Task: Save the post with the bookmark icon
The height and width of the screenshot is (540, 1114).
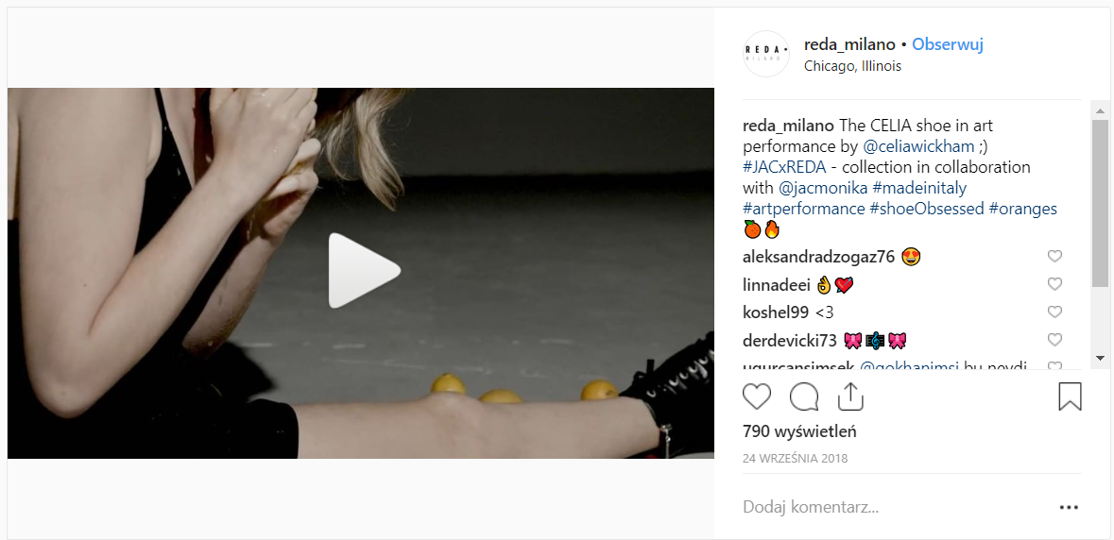Action: click(1070, 397)
